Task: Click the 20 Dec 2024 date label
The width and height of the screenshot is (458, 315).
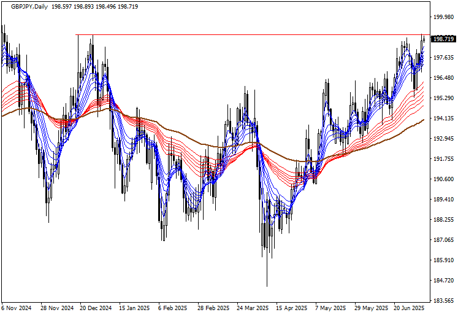Action: pyautogui.click(x=96, y=308)
